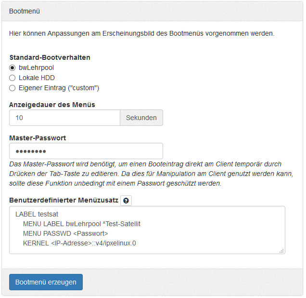Screen dimensions: 306x298
Task: Select the bwLehrpool radio button
Action: [x=13, y=68]
